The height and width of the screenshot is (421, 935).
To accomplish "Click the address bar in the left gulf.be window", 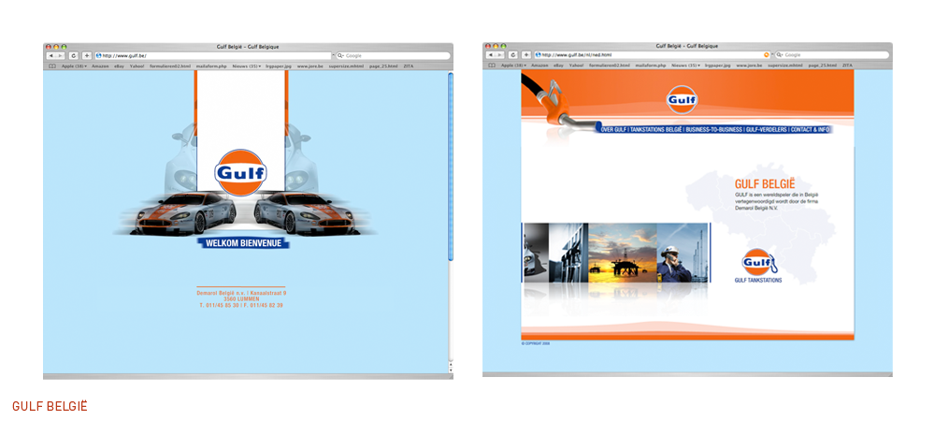I will click(213, 55).
